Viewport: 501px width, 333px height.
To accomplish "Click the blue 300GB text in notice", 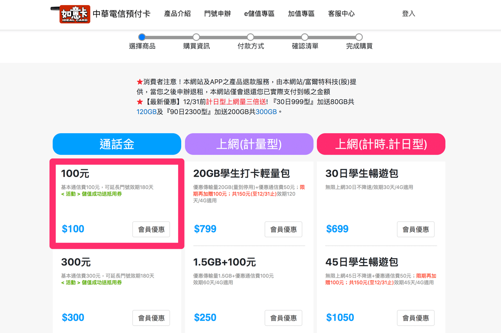I will pyautogui.click(x=266, y=112).
